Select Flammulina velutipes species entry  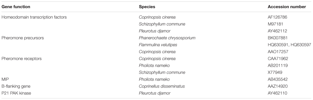click(x=157, y=45)
